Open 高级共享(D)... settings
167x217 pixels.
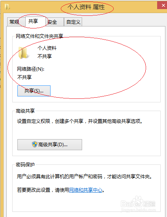click(50, 145)
